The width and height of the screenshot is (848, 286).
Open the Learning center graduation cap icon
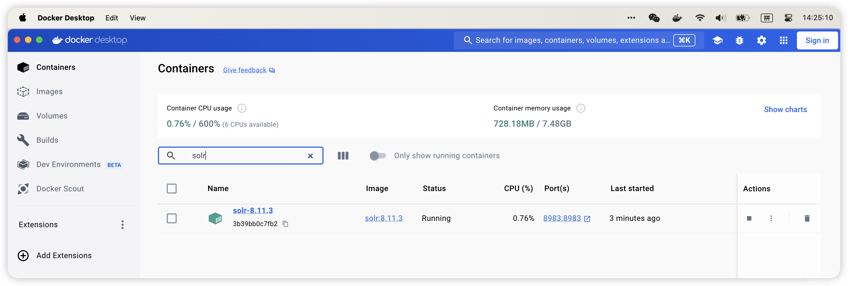717,41
